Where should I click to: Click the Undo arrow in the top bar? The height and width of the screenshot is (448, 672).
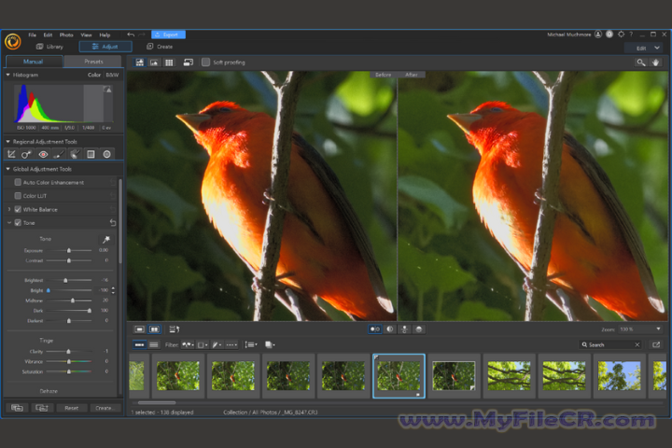(x=131, y=35)
